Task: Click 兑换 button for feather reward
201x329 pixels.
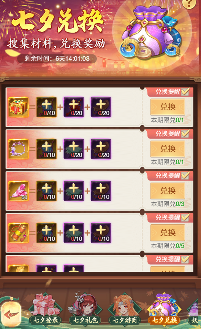Action: 168,191
